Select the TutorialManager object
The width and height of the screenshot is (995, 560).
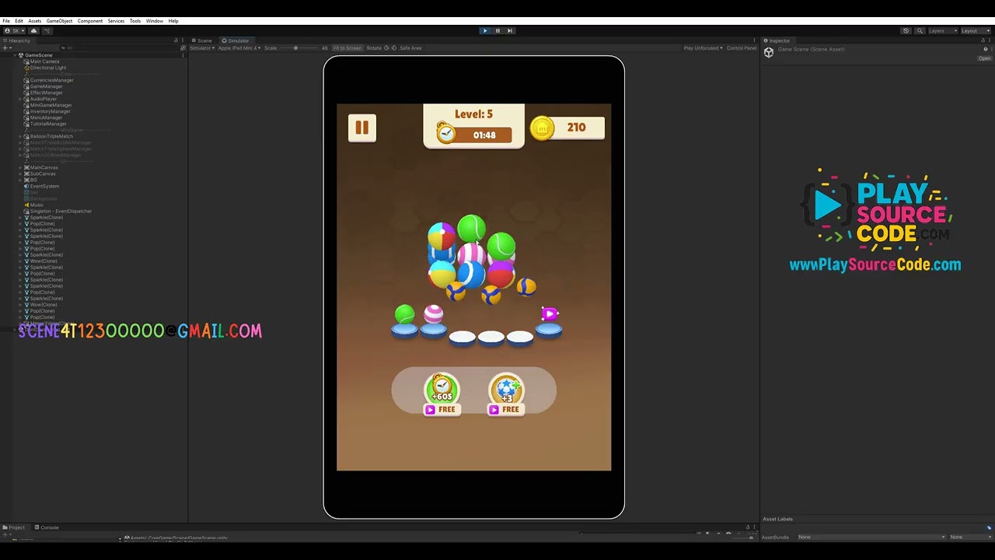pos(47,124)
